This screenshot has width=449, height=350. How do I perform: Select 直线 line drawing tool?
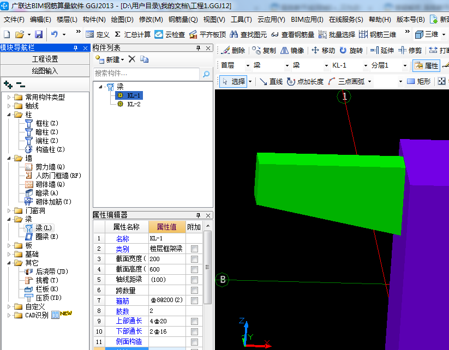click(x=271, y=82)
